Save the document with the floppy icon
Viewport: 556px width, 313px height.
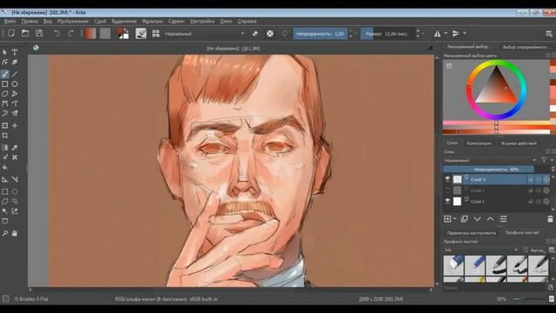click(39, 33)
